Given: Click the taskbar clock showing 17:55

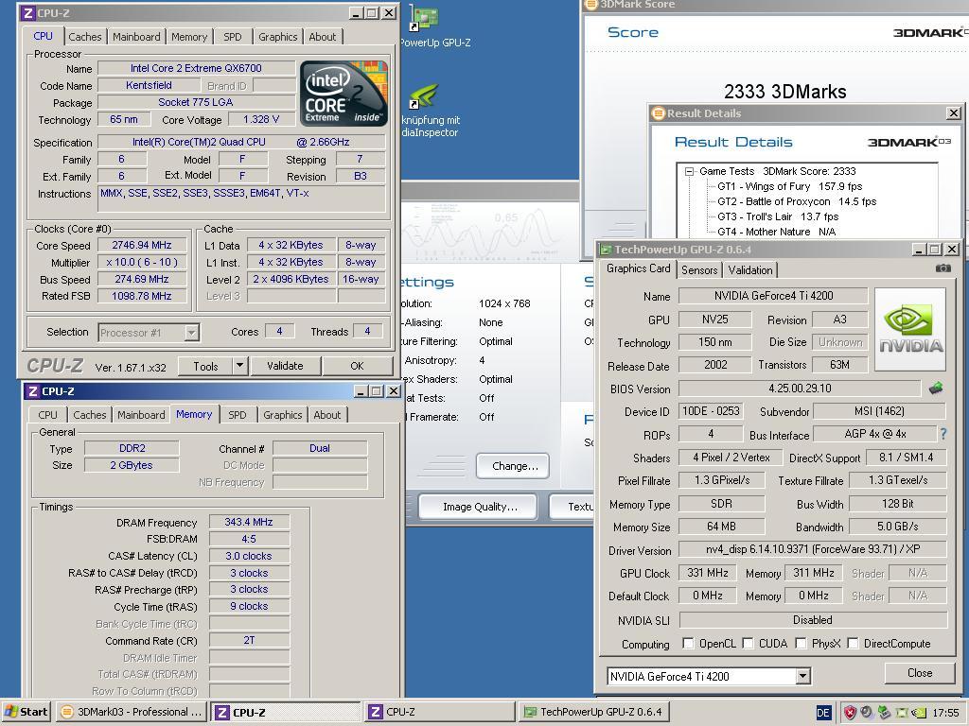Looking at the screenshot, I should tap(946, 713).
